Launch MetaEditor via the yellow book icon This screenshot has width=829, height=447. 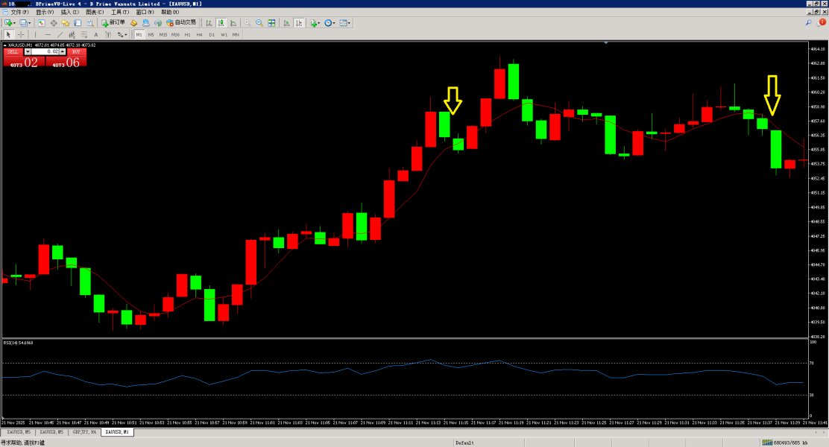click(133, 22)
